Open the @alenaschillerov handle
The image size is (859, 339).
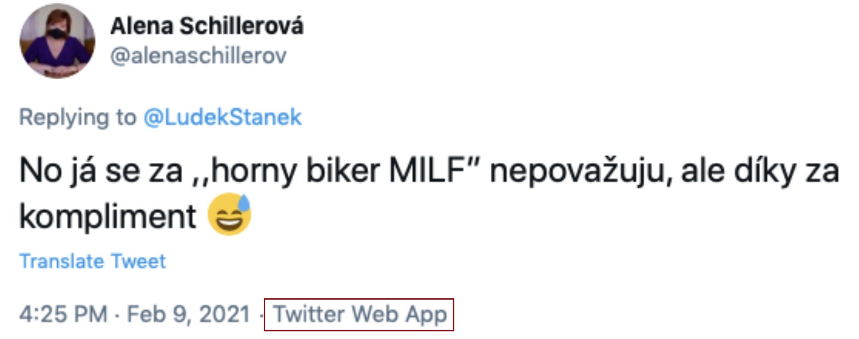(x=198, y=56)
